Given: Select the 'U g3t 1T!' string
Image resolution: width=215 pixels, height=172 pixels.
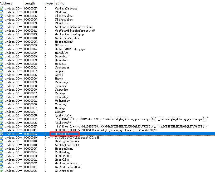Looking at the screenshot, I should tap(62, 134).
